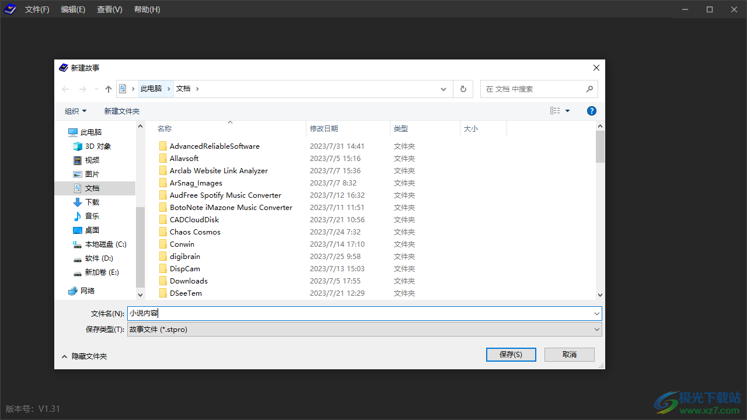Select the DispCam folder
The image size is (747, 420).
coord(185,269)
